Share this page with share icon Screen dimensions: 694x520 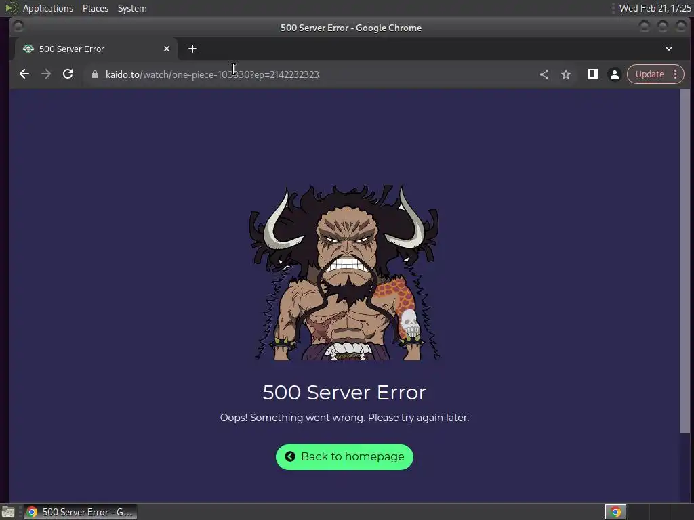(x=544, y=74)
